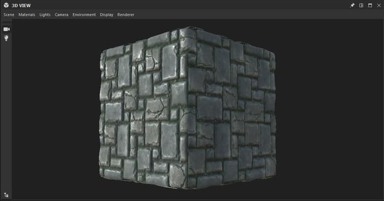The width and height of the screenshot is (384, 201).
Task: Open the Scene menu
Action: 9,15
